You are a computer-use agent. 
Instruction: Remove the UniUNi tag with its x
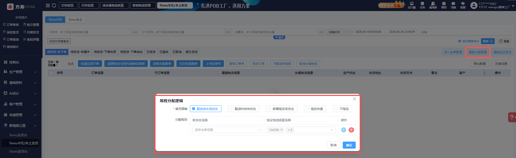point(282,130)
